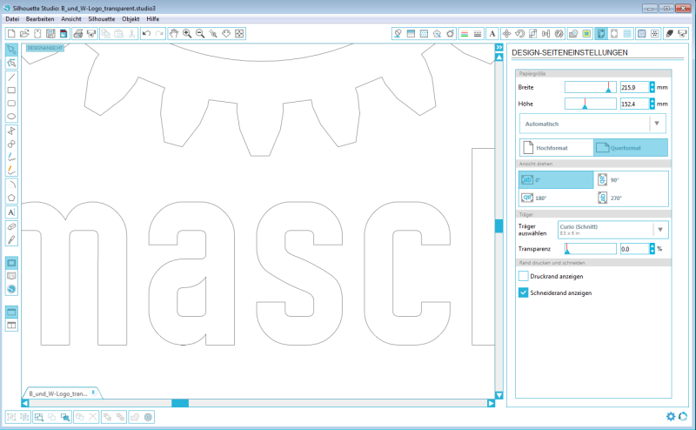Open the preferences gear icon

(x=671, y=416)
